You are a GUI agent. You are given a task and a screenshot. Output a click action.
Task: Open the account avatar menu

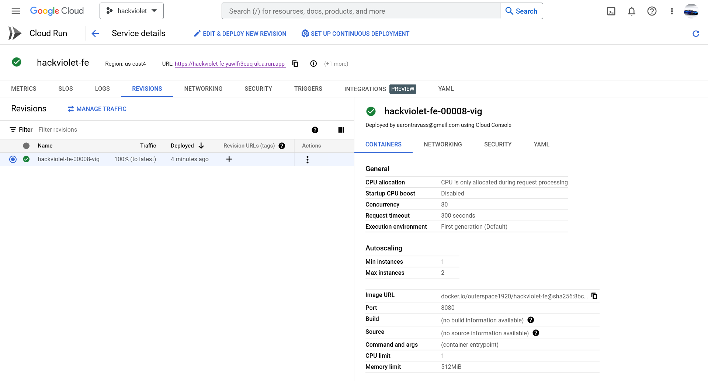tap(691, 11)
